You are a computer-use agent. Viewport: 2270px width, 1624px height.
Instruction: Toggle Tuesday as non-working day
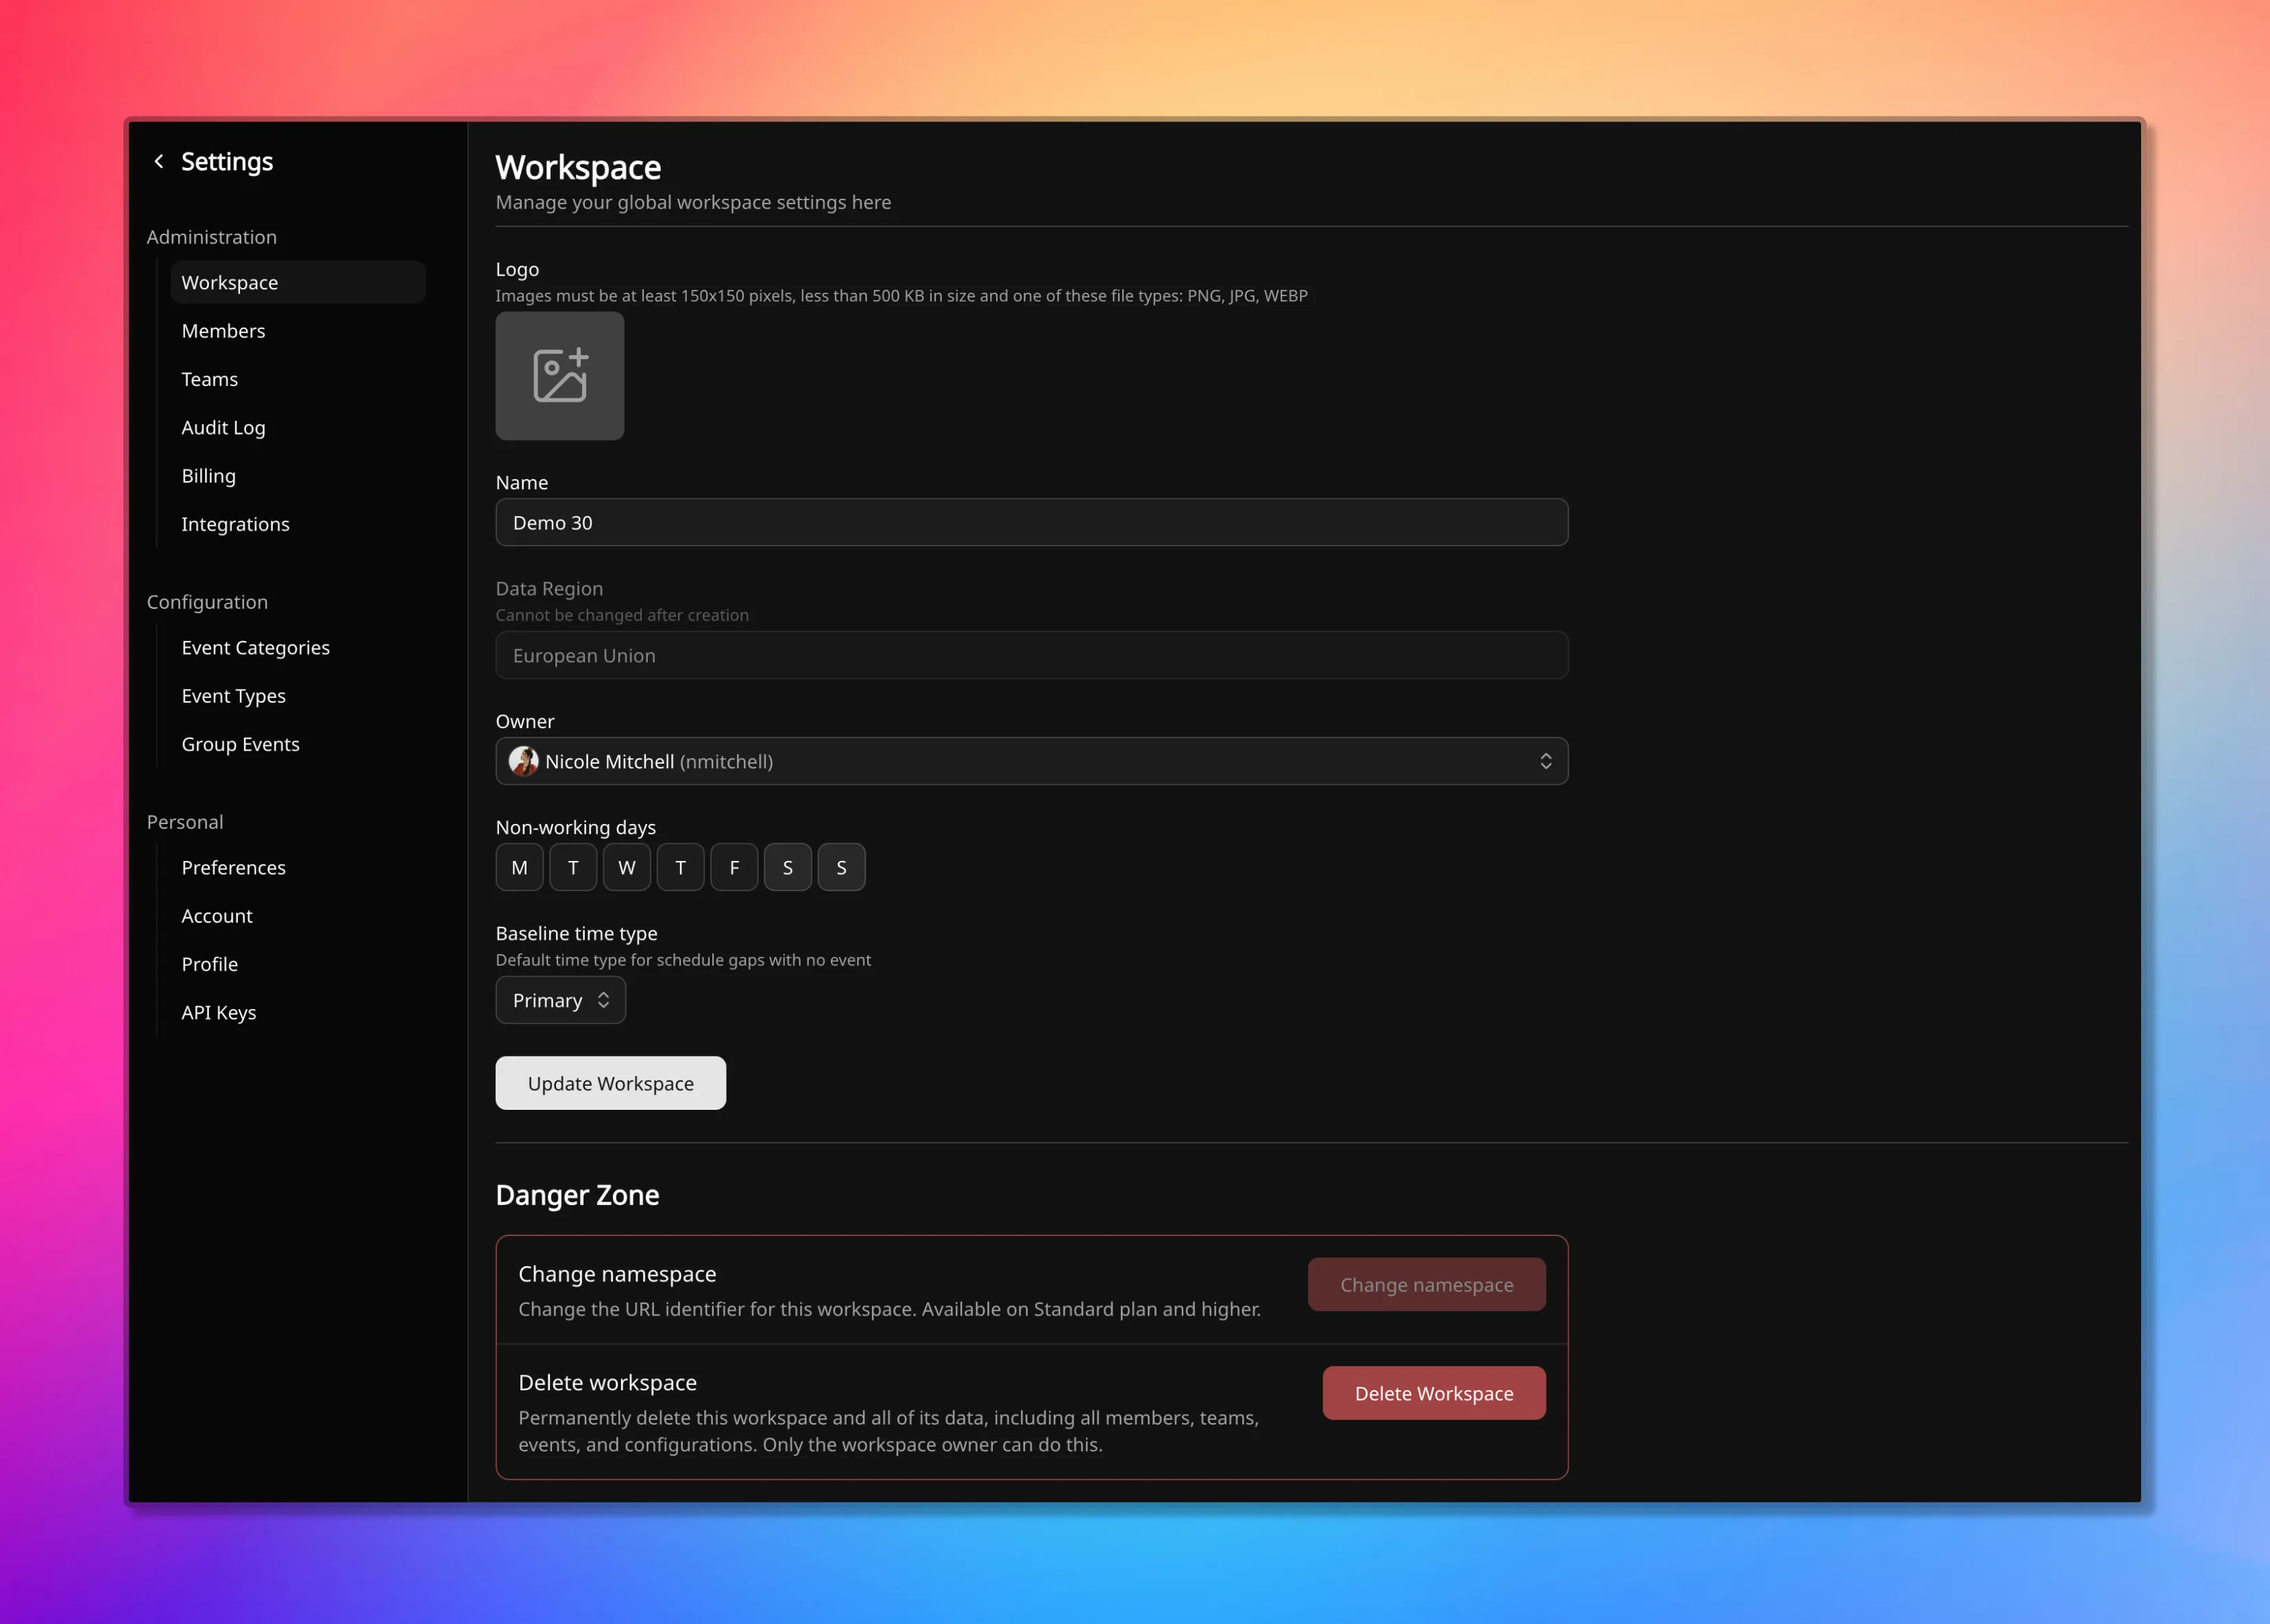[573, 868]
